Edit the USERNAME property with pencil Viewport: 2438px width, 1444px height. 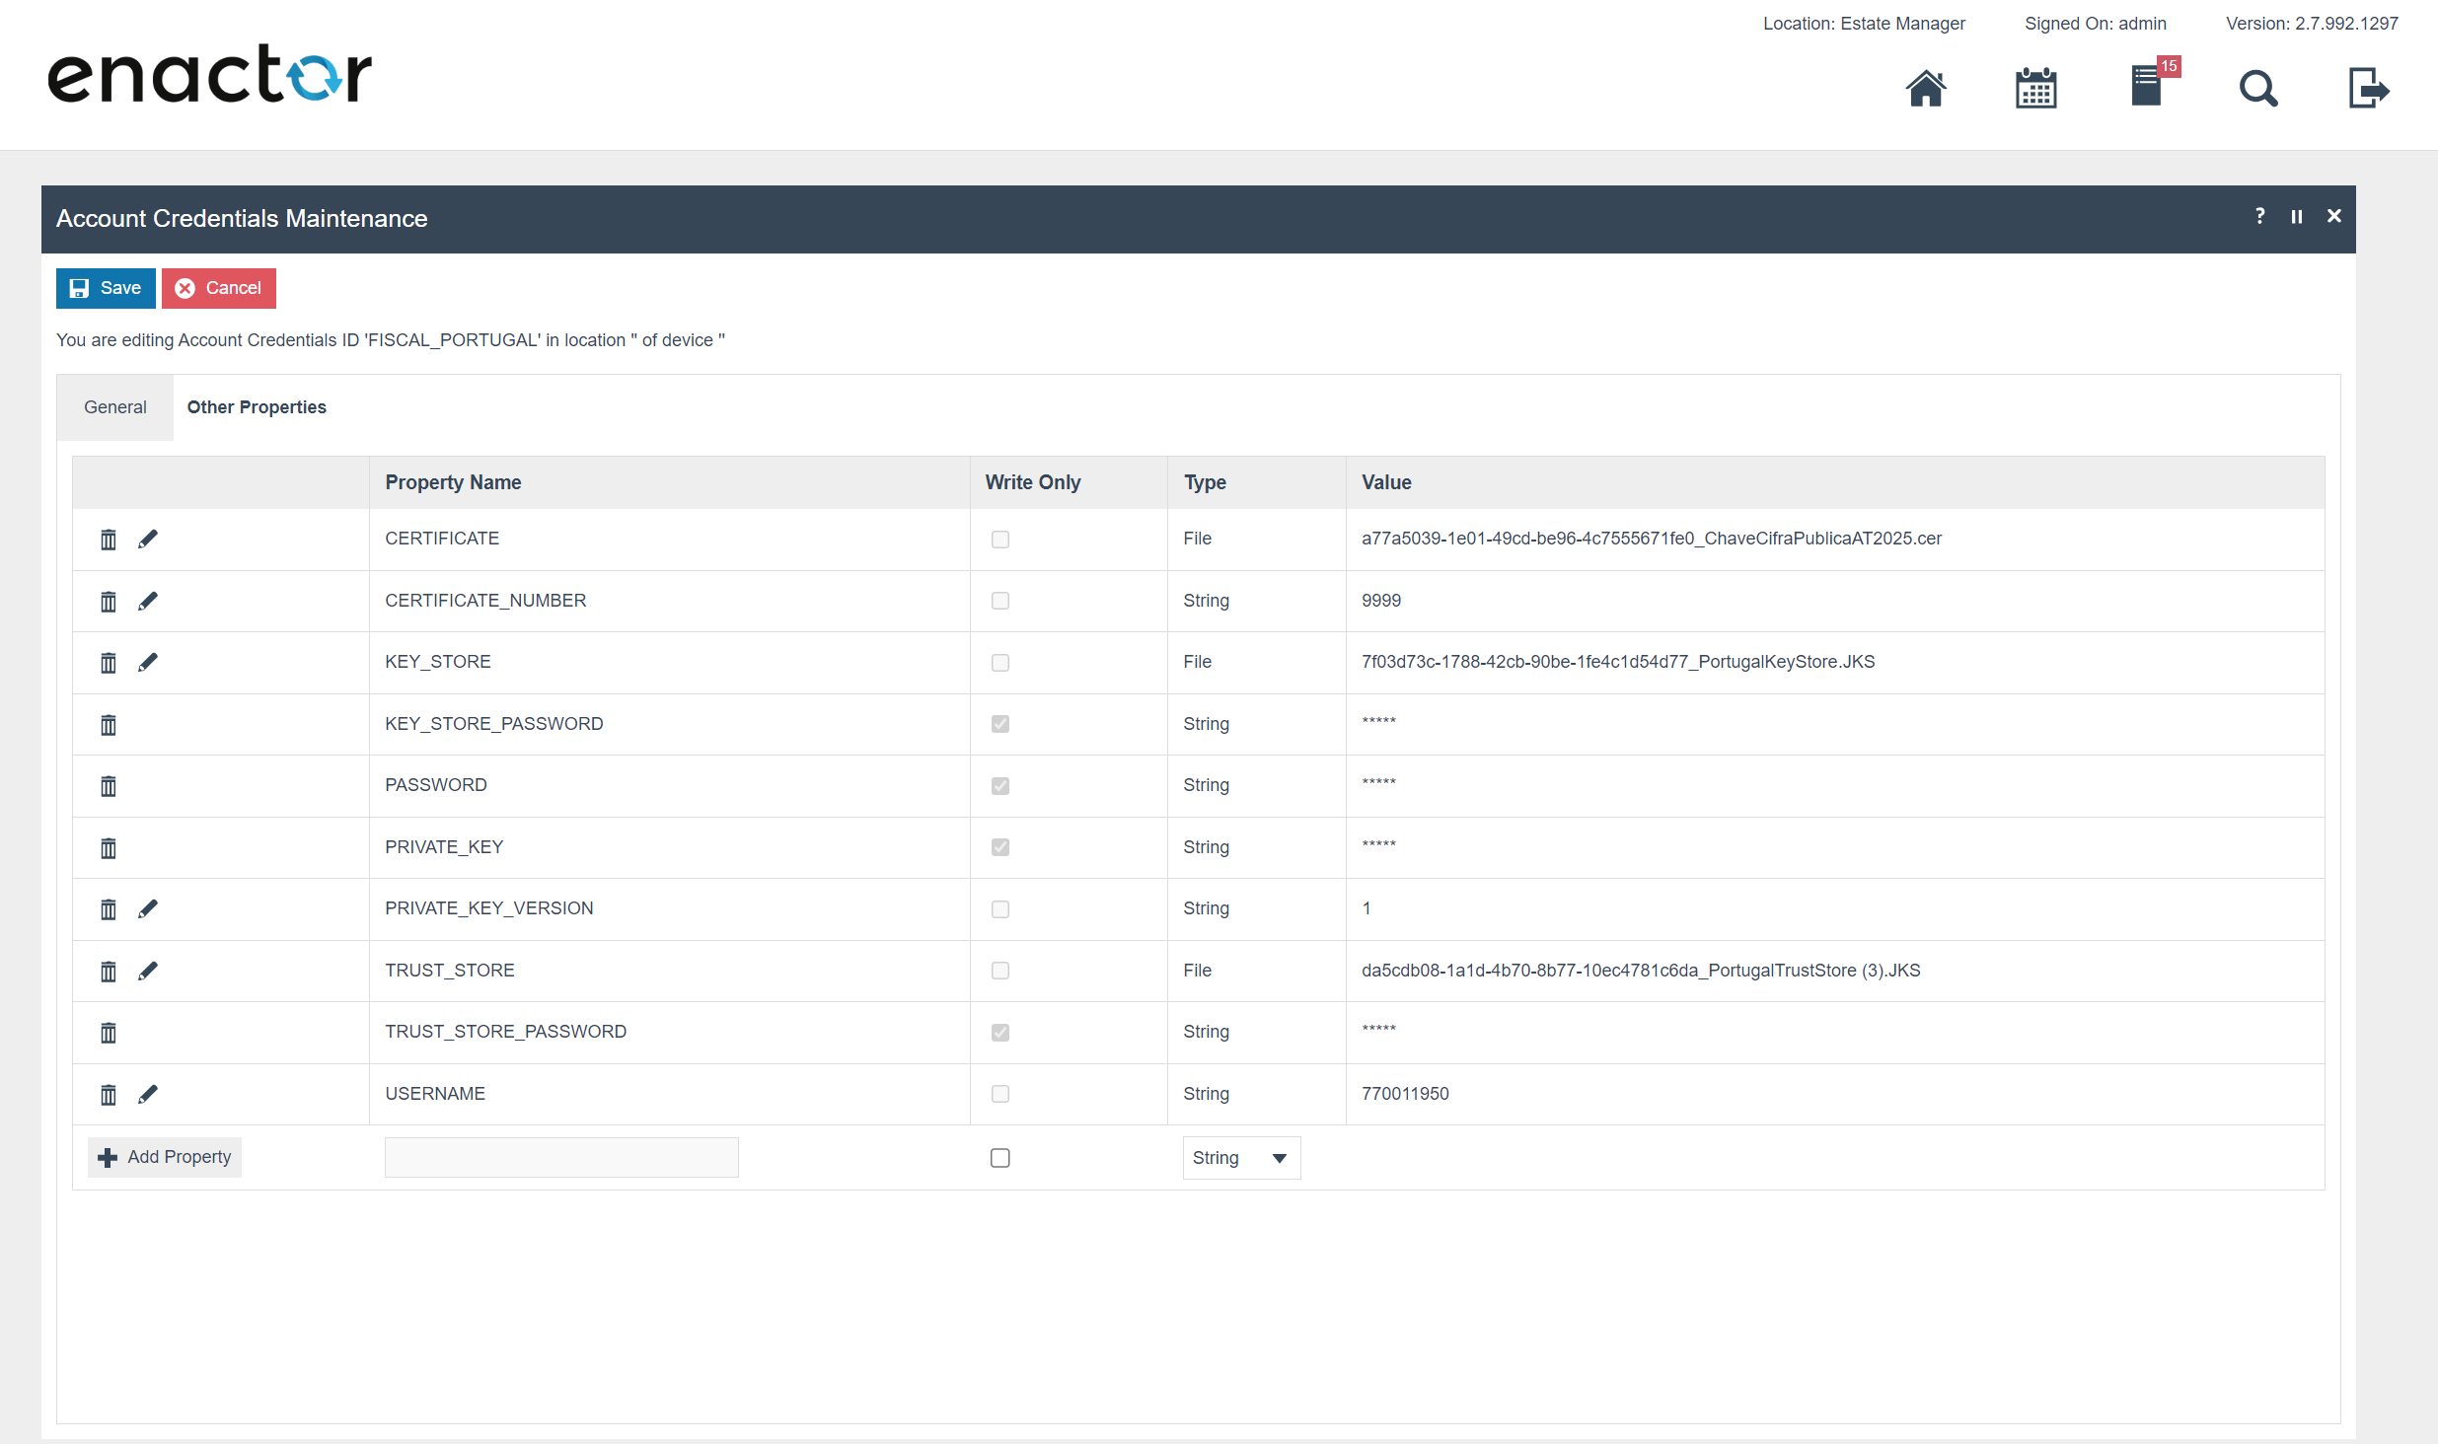[x=148, y=1094]
